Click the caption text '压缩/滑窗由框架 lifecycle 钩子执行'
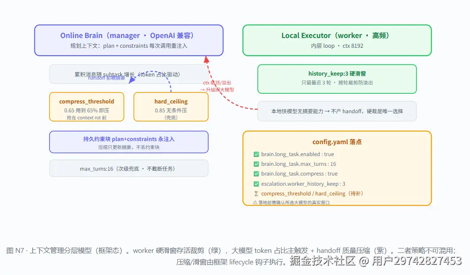Screen dimensions: 470x275 (229, 262)
